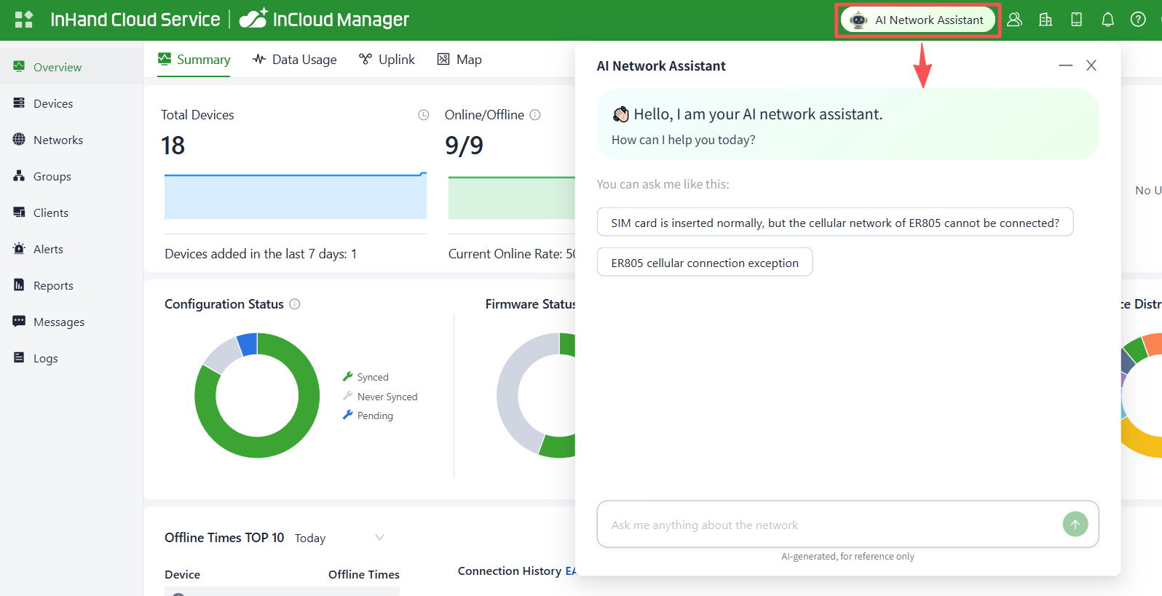Open the Uplink tab
The height and width of the screenshot is (596, 1162).
pyautogui.click(x=387, y=60)
